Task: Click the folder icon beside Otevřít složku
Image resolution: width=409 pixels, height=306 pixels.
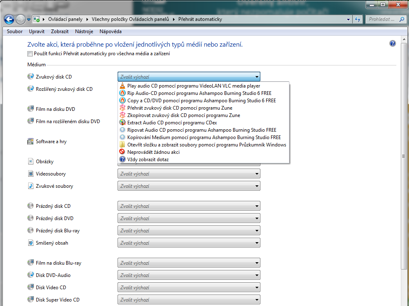Action: 122,144
